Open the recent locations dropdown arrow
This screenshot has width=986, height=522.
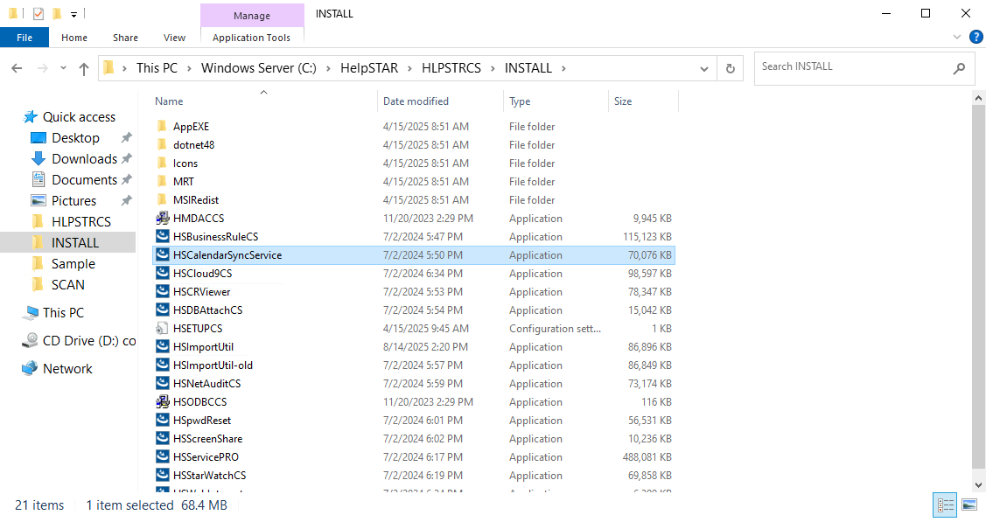coord(62,68)
